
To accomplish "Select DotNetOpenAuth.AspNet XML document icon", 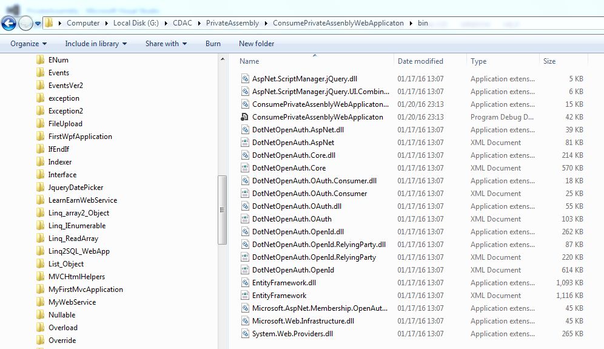I will pos(244,142).
